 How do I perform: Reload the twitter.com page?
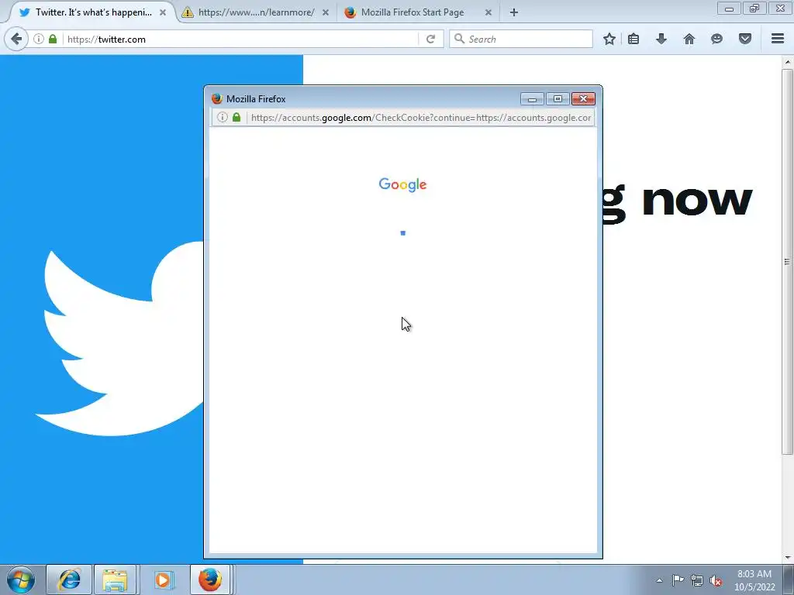coord(430,39)
